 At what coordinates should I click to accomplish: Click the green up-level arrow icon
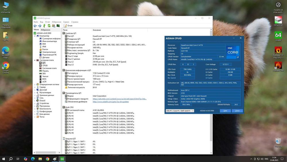click(x=44, y=26)
